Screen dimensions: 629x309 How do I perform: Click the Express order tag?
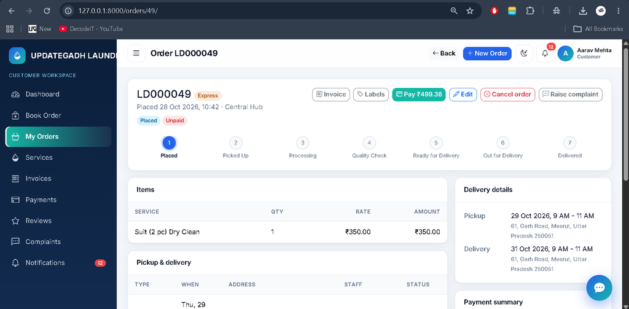coord(208,96)
